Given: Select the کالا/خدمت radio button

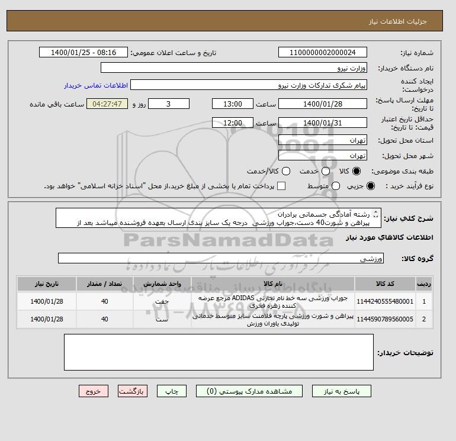Looking at the screenshot, I should pos(286,171).
